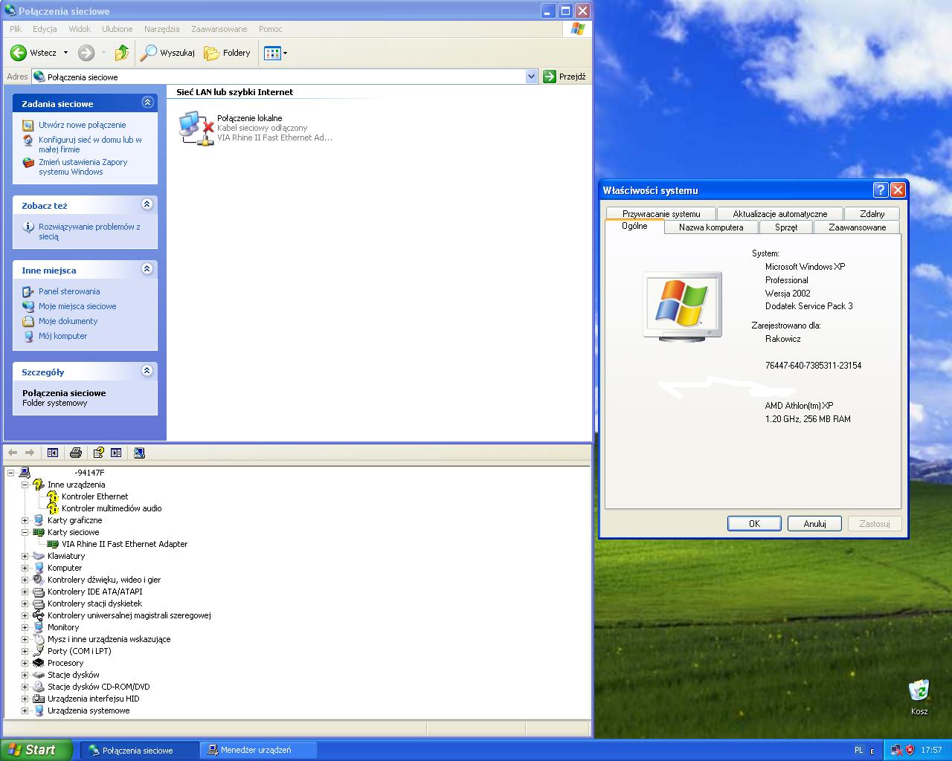Expand the Kontrolery IDE ATA/ATAPI node
The image size is (952, 761).
tap(25, 592)
